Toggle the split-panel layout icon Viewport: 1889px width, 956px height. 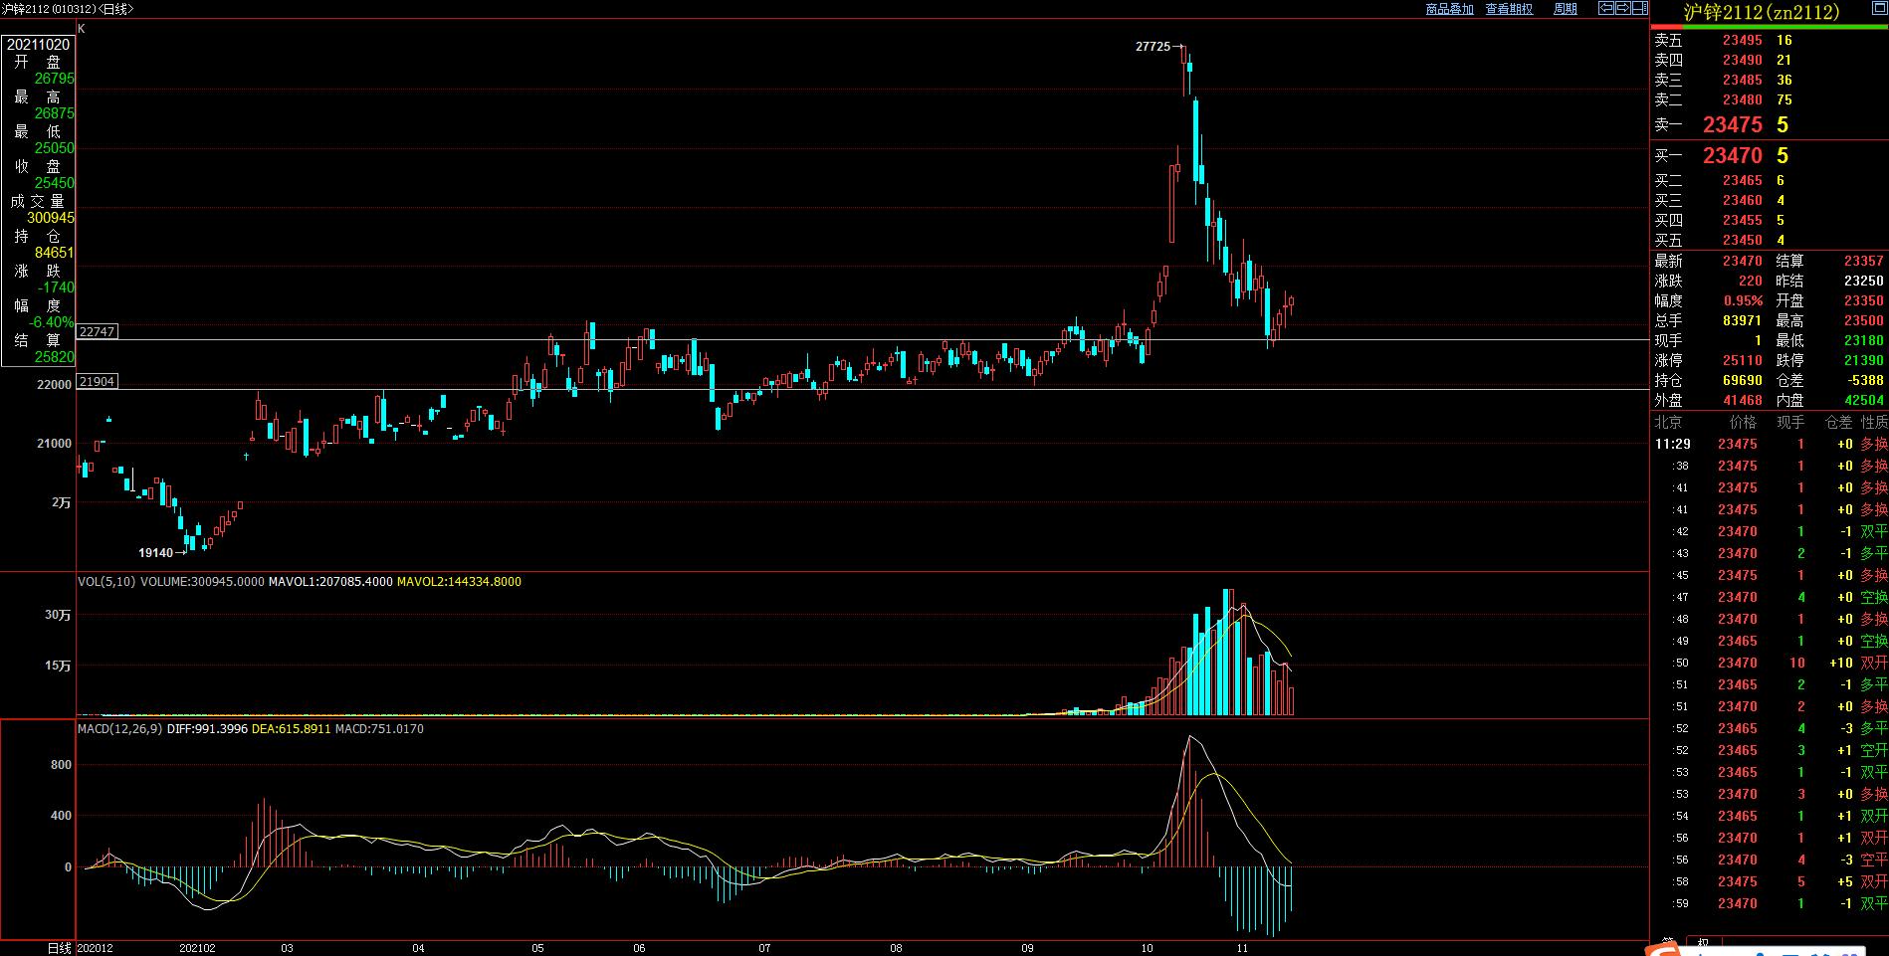[x=1639, y=8]
